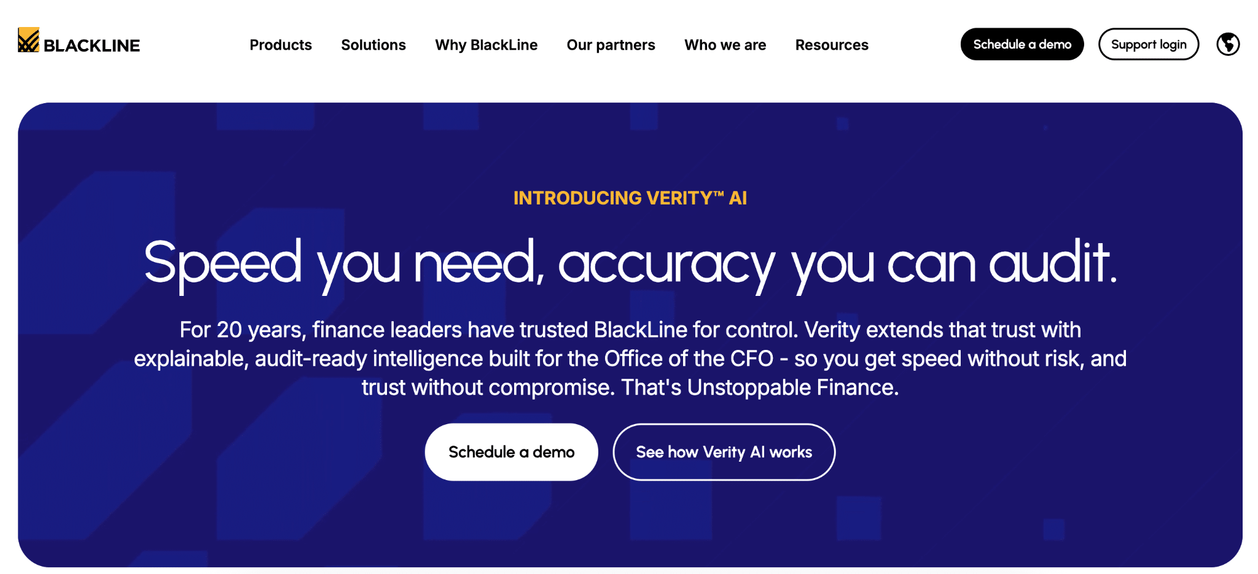Expand the Who we are navigation item
This screenshot has height=574, width=1258.
tap(725, 45)
